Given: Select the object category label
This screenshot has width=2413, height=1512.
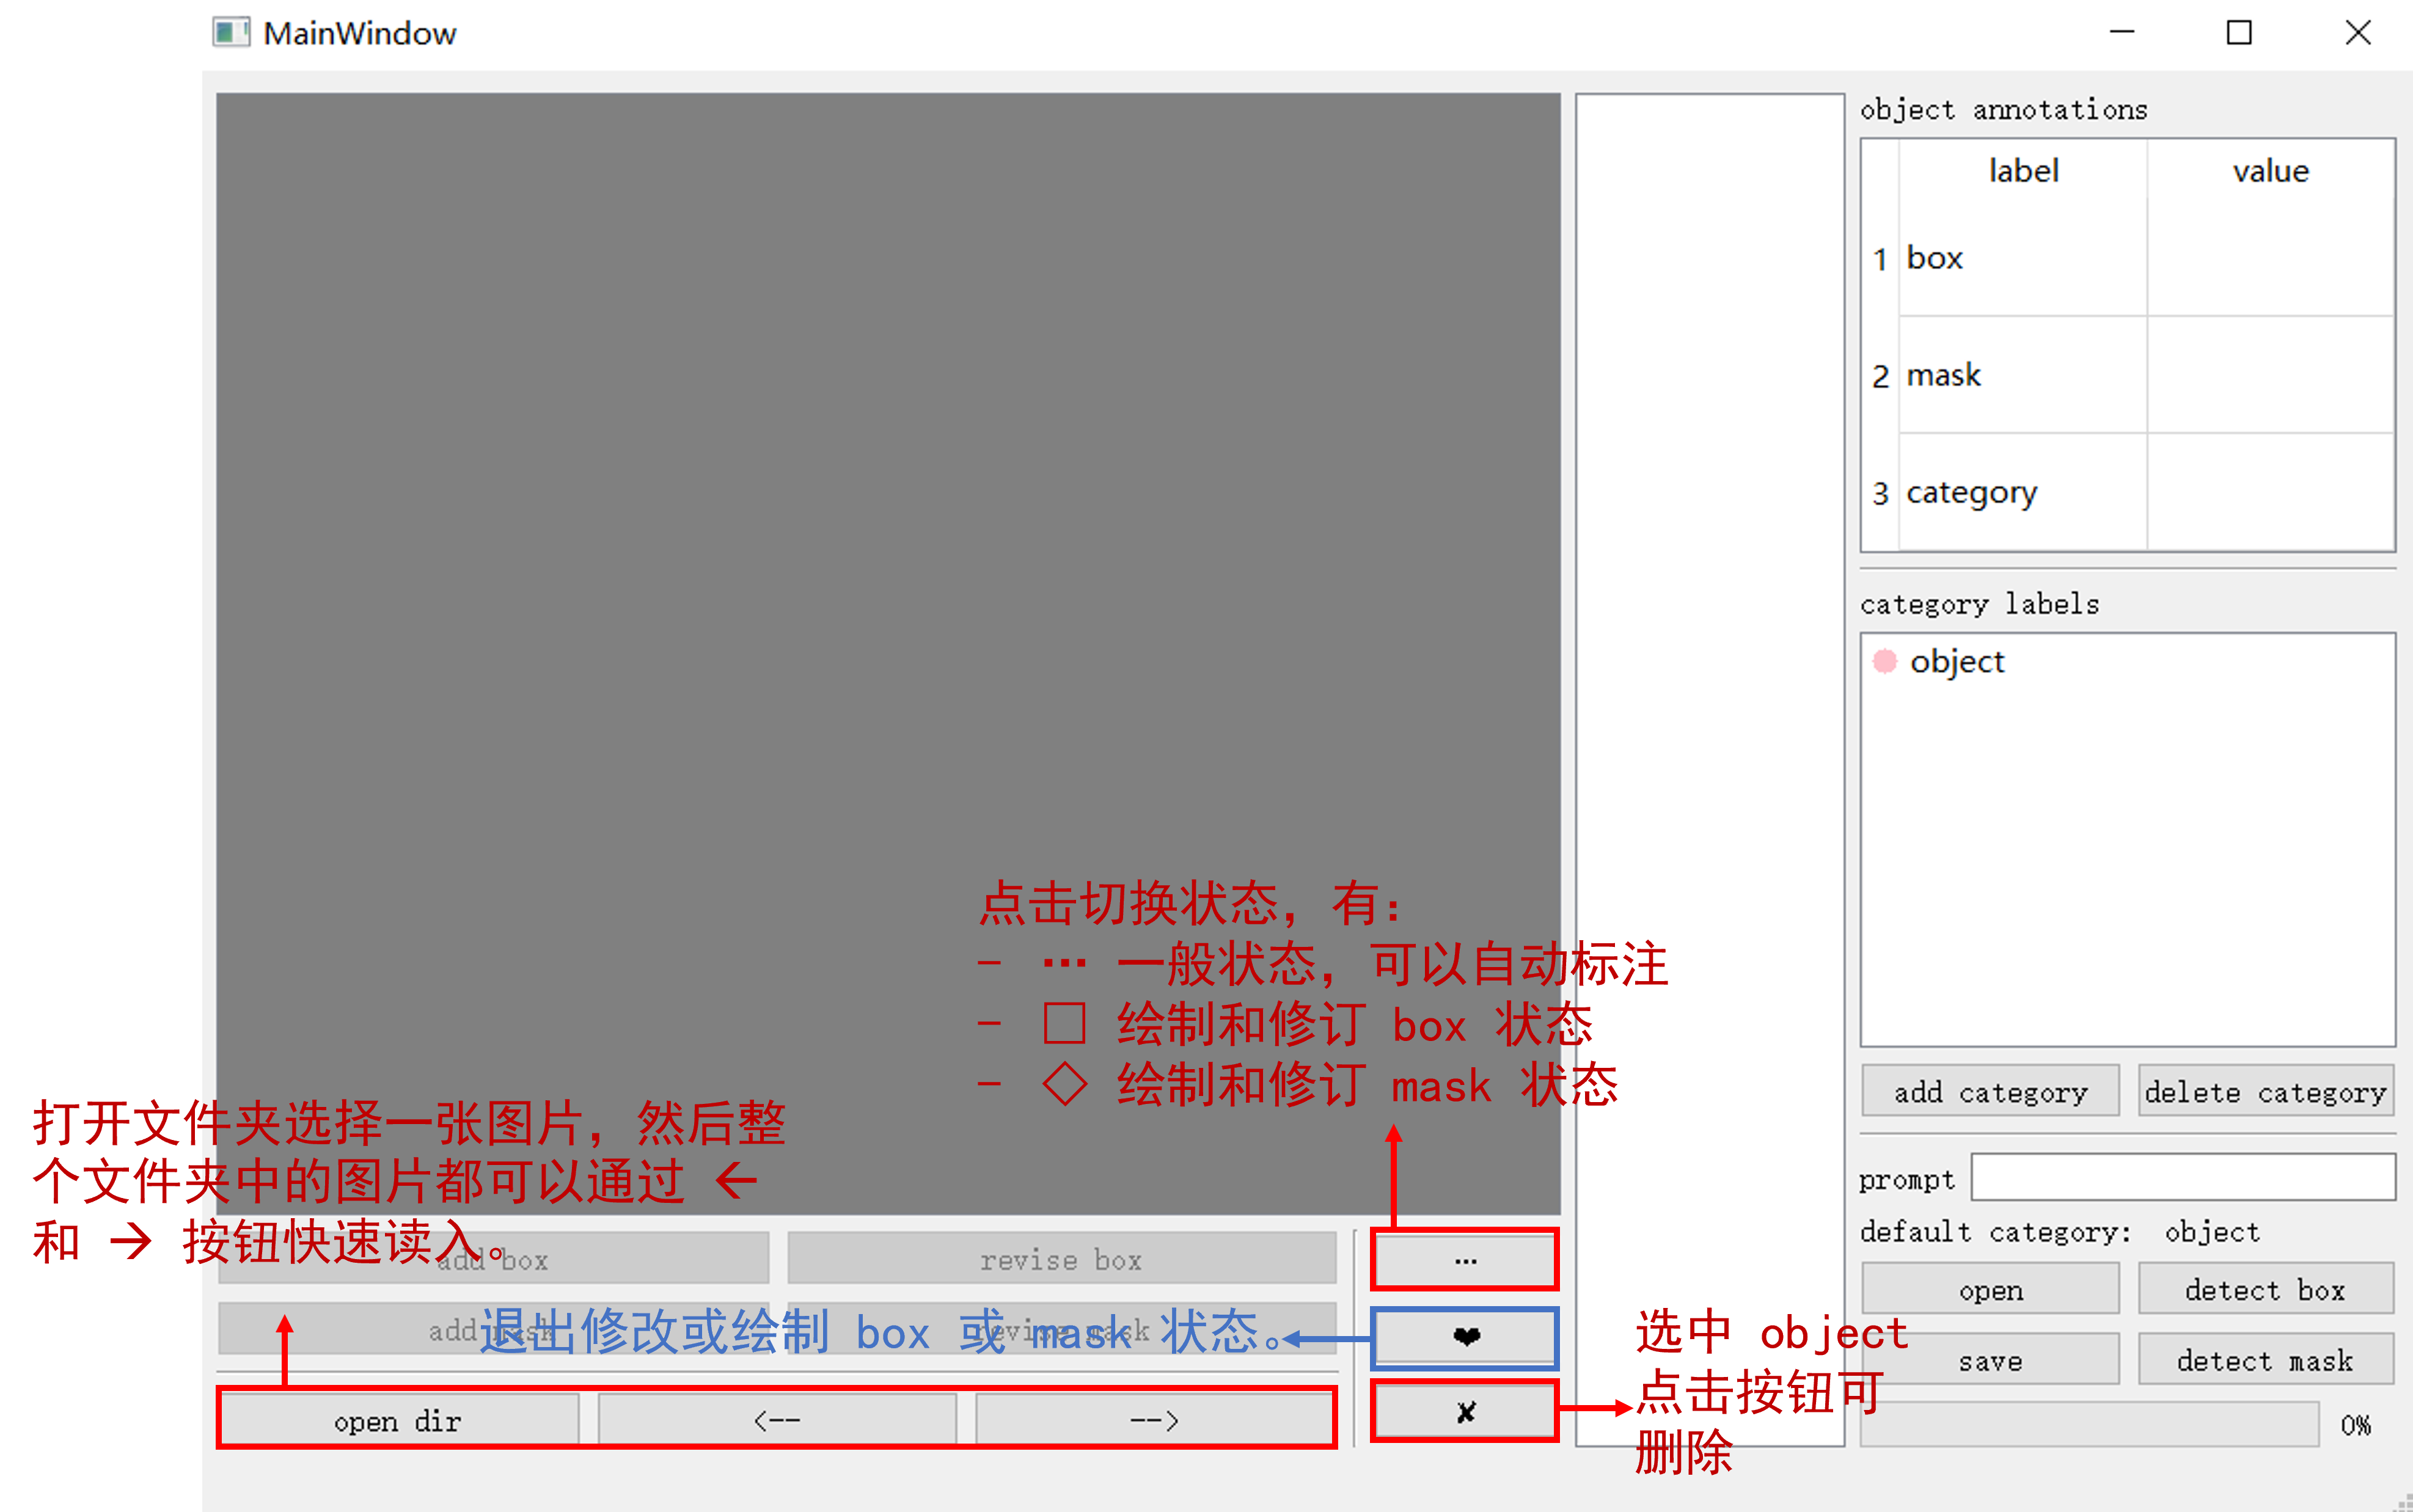Looking at the screenshot, I should point(1957,661).
